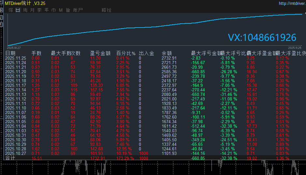Click the 日期 column header
Screen dimensions: 306x175
click(x=10, y=53)
